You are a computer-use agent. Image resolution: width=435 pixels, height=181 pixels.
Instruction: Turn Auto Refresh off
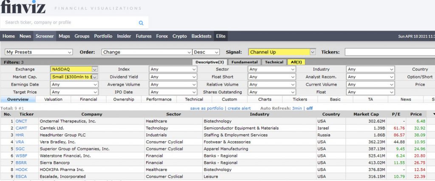[309, 109]
